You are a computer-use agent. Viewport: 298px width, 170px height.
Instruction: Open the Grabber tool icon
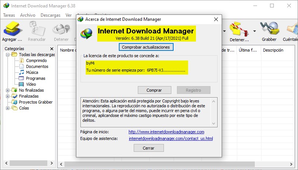[269, 29]
